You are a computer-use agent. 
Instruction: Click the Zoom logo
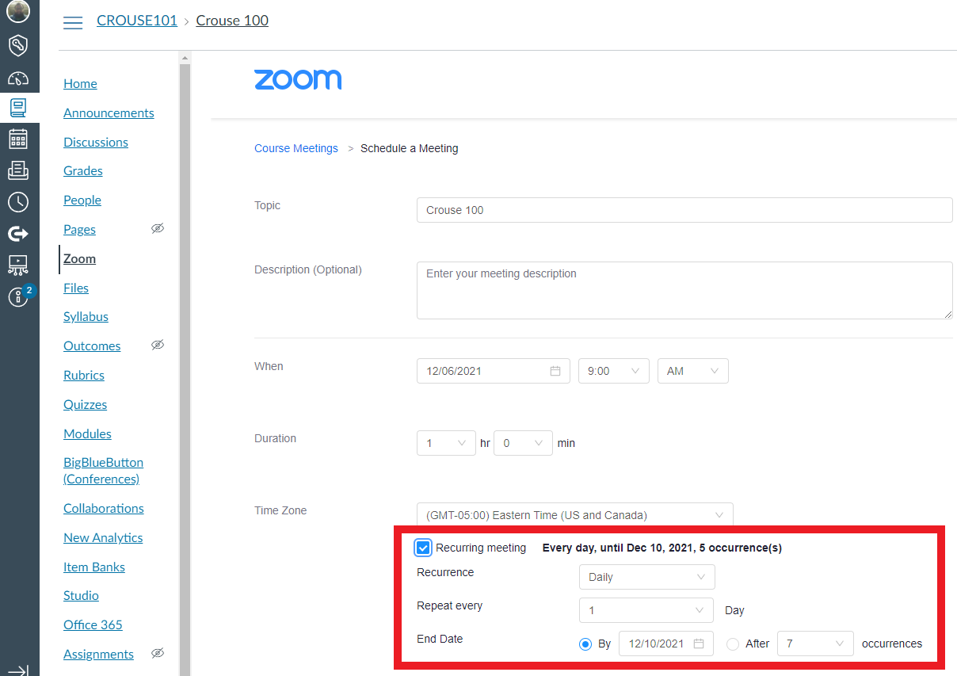click(x=298, y=79)
